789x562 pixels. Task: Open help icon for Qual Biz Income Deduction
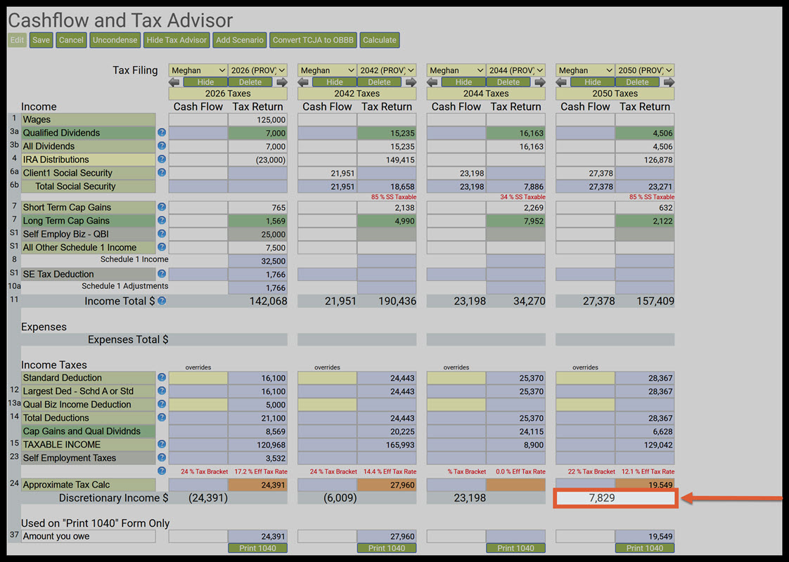point(162,404)
